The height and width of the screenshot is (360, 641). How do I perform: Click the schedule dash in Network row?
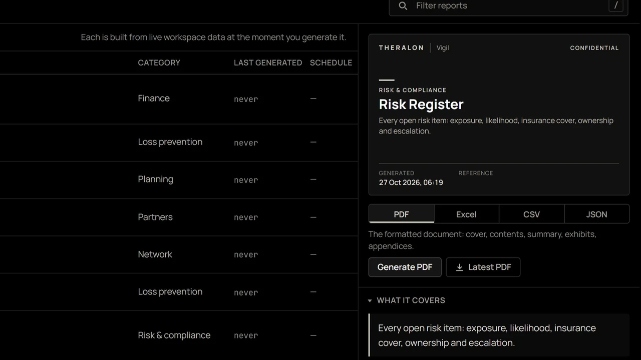point(313,254)
